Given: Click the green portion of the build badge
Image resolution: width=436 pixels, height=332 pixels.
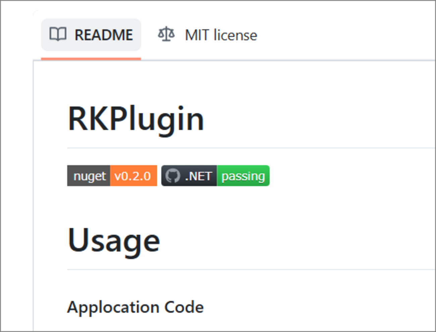Looking at the screenshot, I should (x=243, y=175).
